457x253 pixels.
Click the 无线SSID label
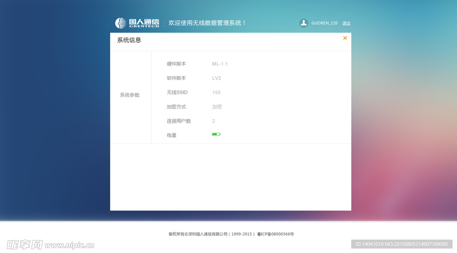coord(177,93)
